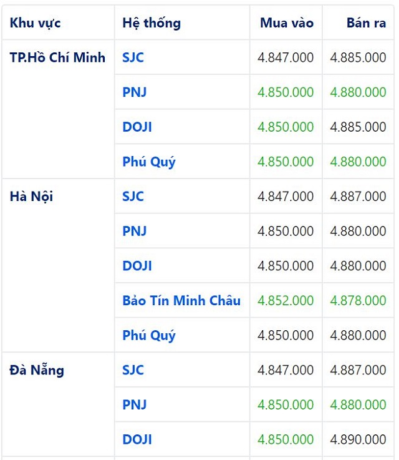The width and height of the screenshot is (399, 460).
Task: Click the Hà Nội region cell
Action: (31, 196)
